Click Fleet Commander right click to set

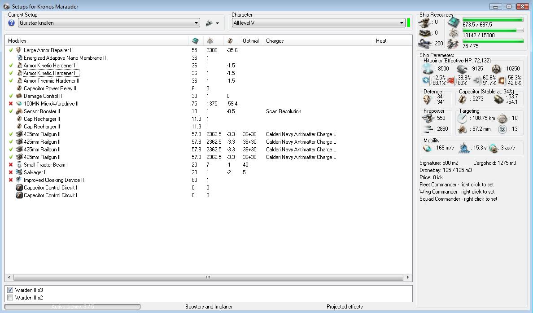tap(457, 185)
